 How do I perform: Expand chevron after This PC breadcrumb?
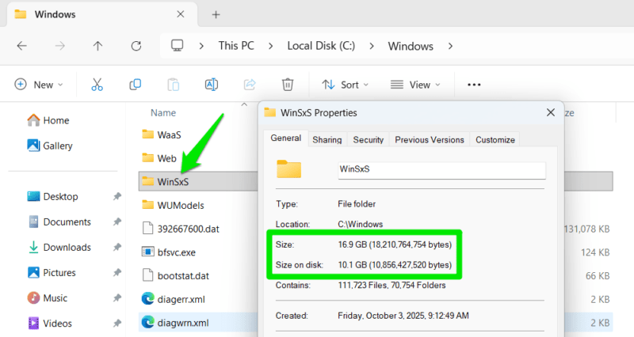click(270, 47)
